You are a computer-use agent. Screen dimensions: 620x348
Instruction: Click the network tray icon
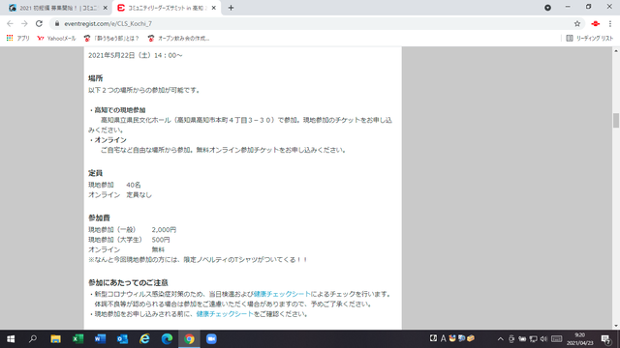point(533,339)
